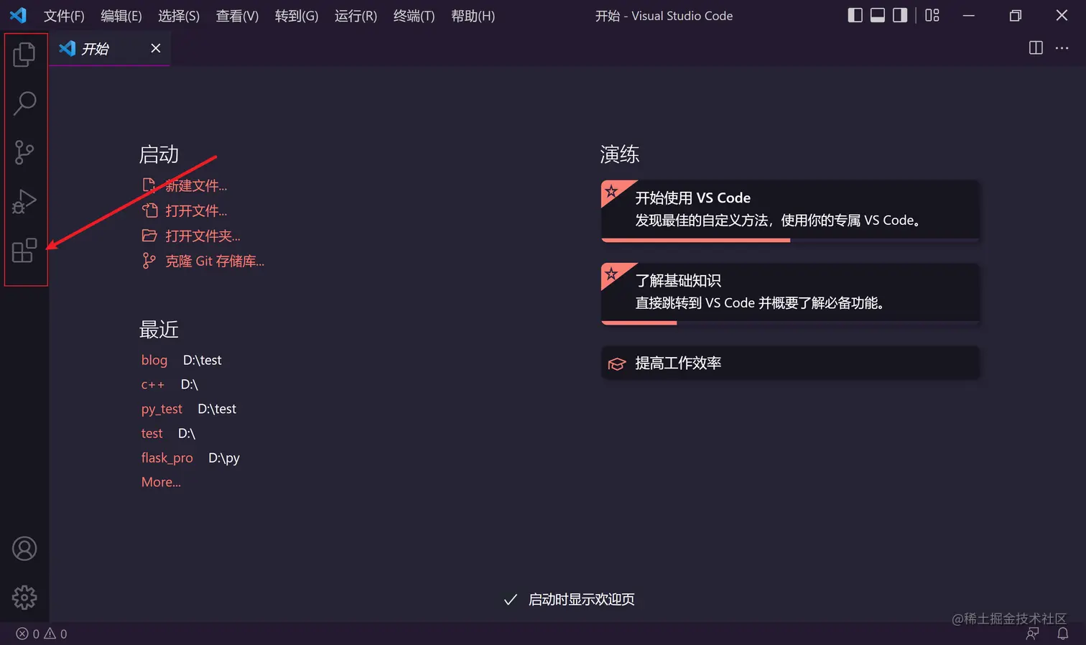Viewport: 1086px width, 645px height.
Task: Open 了解基础知识 walkthrough card
Action: point(790,294)
